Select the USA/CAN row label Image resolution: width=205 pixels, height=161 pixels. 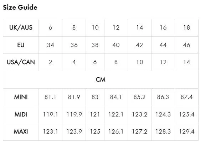(21, 62)
